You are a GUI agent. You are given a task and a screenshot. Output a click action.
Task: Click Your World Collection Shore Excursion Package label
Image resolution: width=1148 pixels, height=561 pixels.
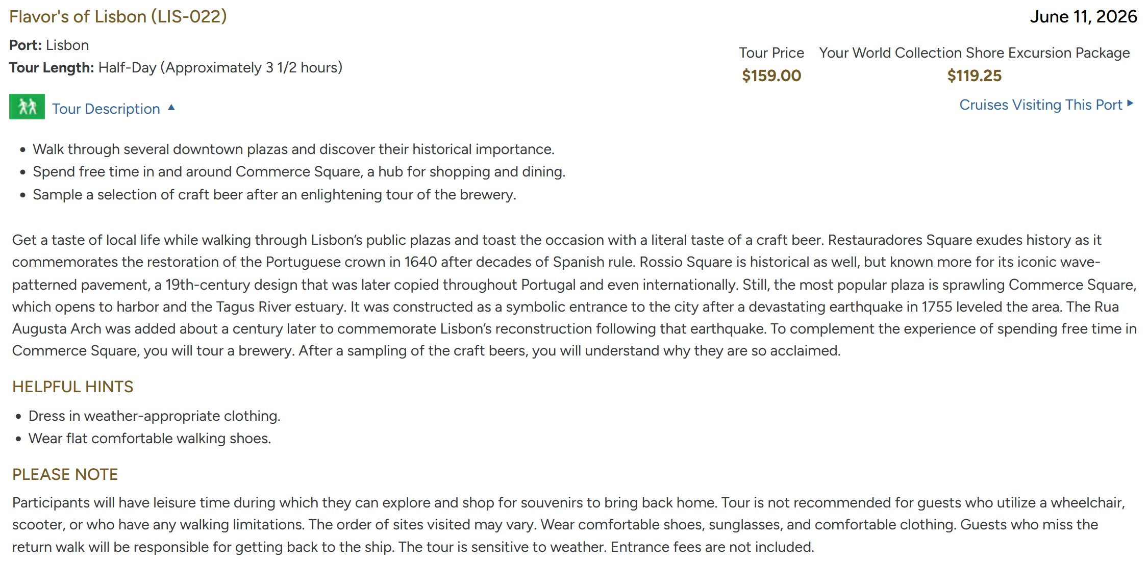(x=974, y=53)
